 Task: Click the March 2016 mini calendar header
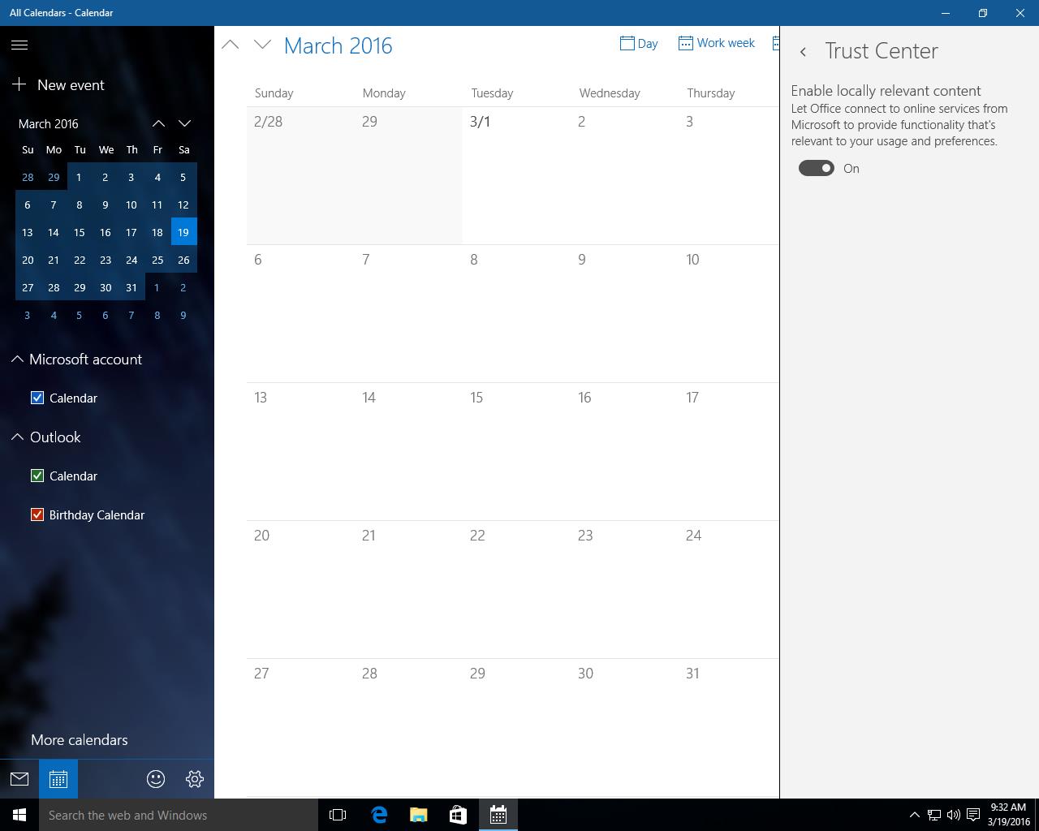coord(49,123)
